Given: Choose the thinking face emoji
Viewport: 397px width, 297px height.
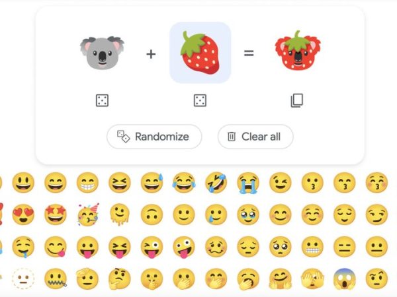Looking at the screenshot, I should tap(119, 279).
